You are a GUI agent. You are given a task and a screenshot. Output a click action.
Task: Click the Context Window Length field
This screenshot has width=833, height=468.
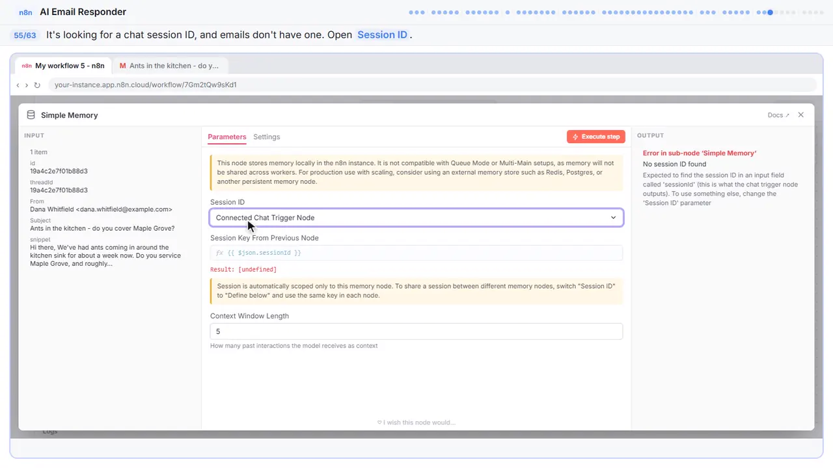[x=416, y=331]
